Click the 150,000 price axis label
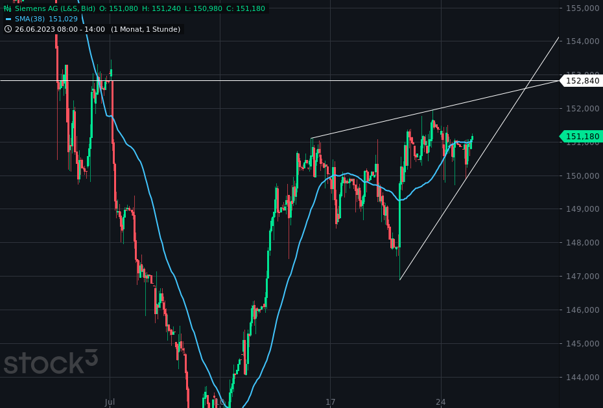Viewport: 603px width, 408px height. [x=583, y=176]
